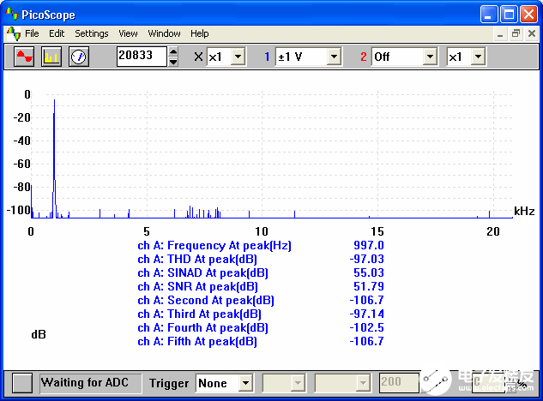Click the Fifth At peak(dB) measurement label
The width and height of the screenshot is (543, 401).
click(197, 342)
